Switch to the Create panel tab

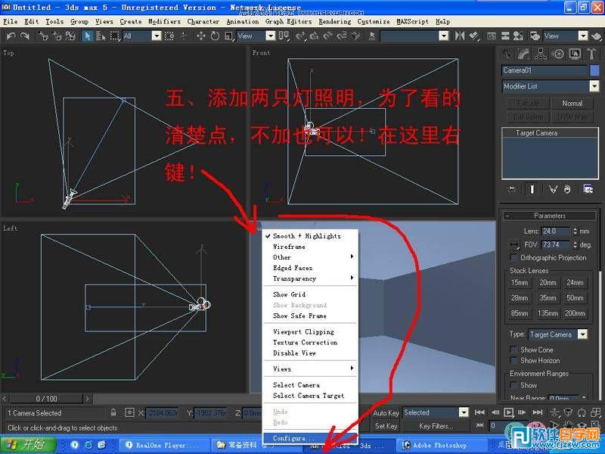507,54
